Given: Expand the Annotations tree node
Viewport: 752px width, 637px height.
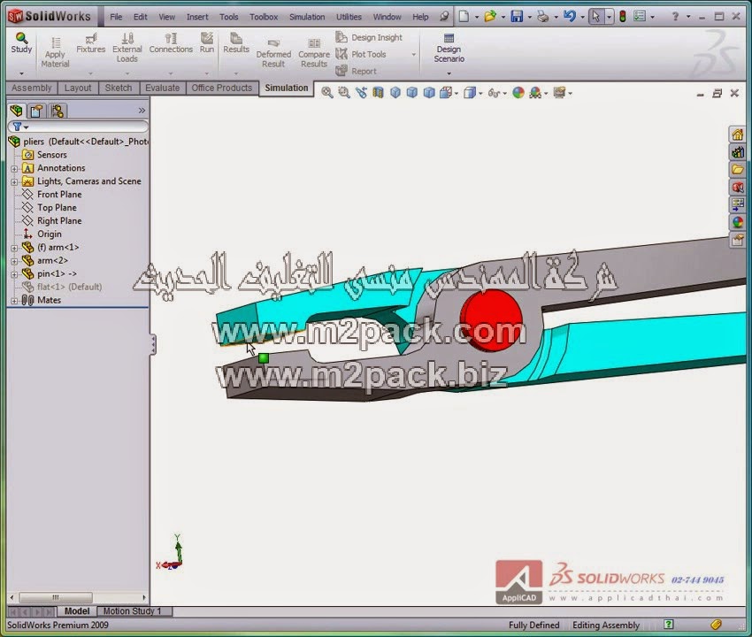Looking at the screenshot, I should [x=14, y=169].
